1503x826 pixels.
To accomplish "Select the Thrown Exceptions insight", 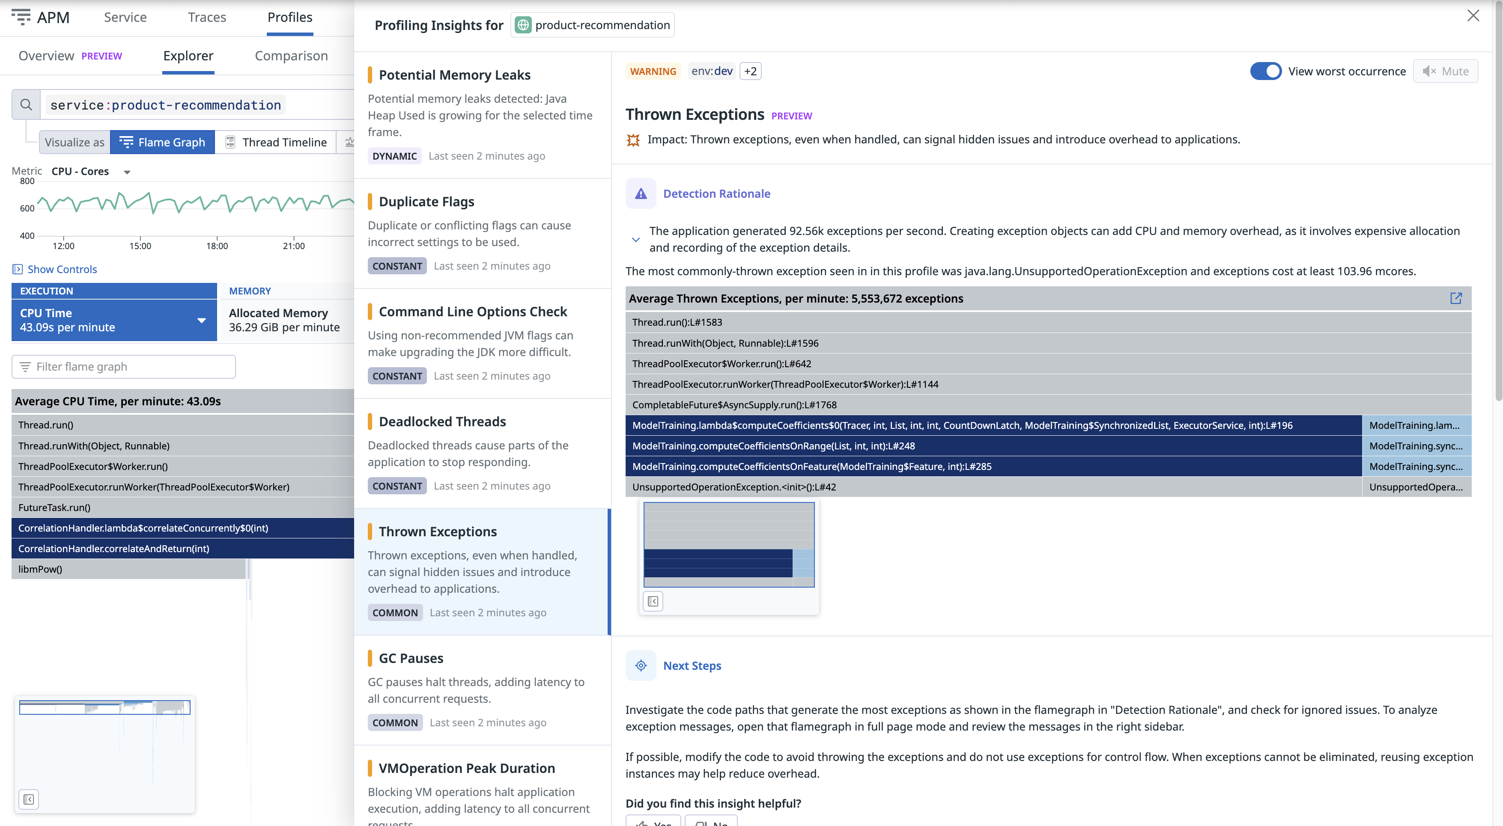I will (x=483, y=572).
